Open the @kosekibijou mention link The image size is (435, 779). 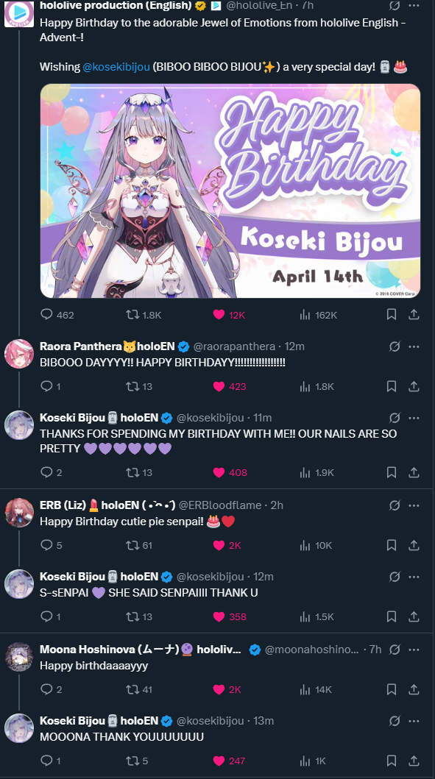pos(116,67)
